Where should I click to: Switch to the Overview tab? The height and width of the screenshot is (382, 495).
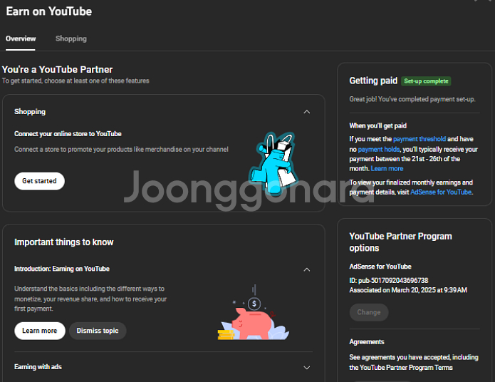click(21, 38)
